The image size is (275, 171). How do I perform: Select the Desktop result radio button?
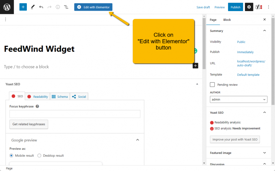pos(39,156)
